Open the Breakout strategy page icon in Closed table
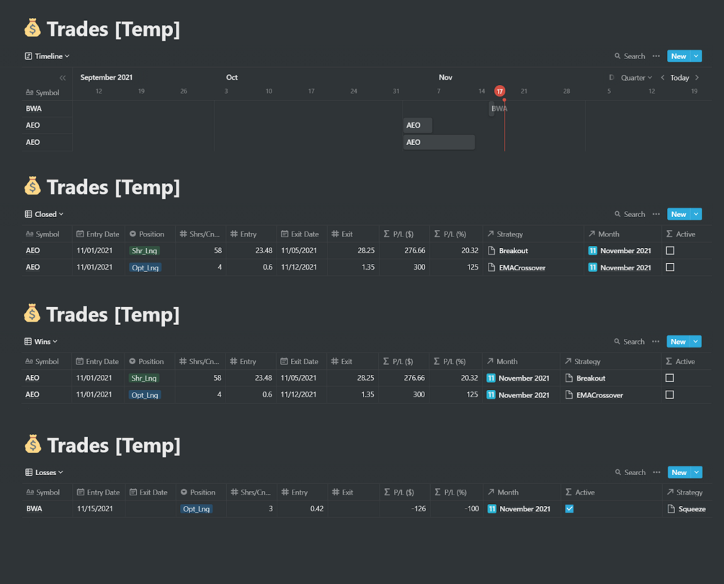The image size is (724, 584). point(492,251)
